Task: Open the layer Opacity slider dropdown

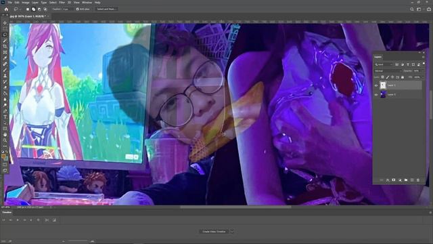Action: pos(422,70)
